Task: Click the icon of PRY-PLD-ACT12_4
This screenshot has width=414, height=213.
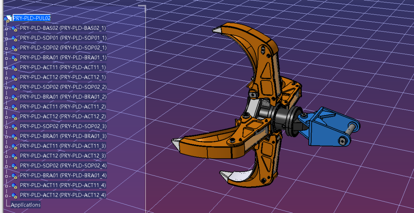Action: tap(14, 196)
